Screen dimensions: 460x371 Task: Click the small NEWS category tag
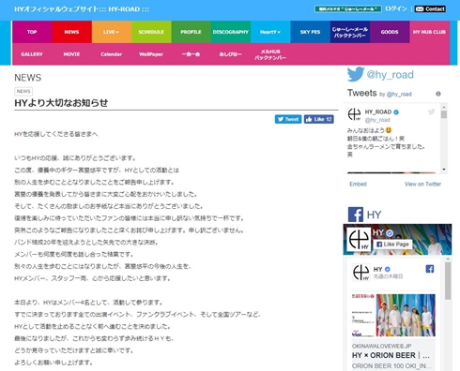pyautogui.click(x=23, y=91)
